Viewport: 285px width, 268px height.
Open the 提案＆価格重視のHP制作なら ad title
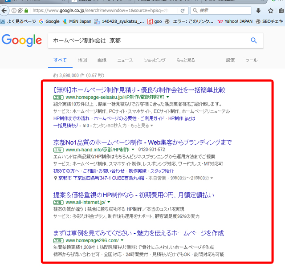point(134,195)
